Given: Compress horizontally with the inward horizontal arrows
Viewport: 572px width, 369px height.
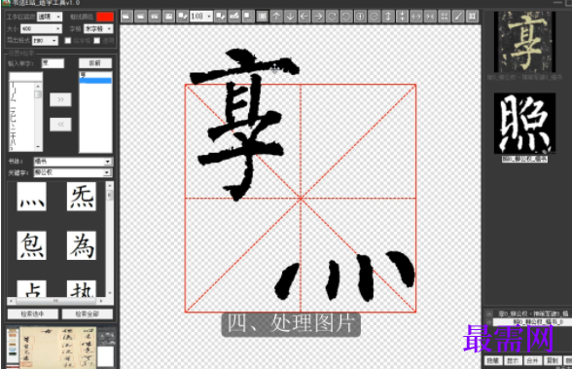Looking at the screenshot, I should click(x=430, y=16).
